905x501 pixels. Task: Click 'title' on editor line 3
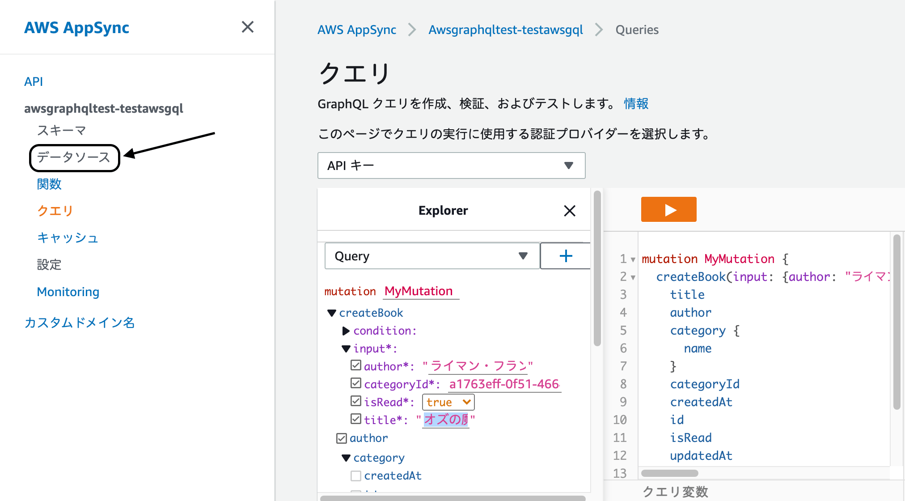tap(687, 295)
